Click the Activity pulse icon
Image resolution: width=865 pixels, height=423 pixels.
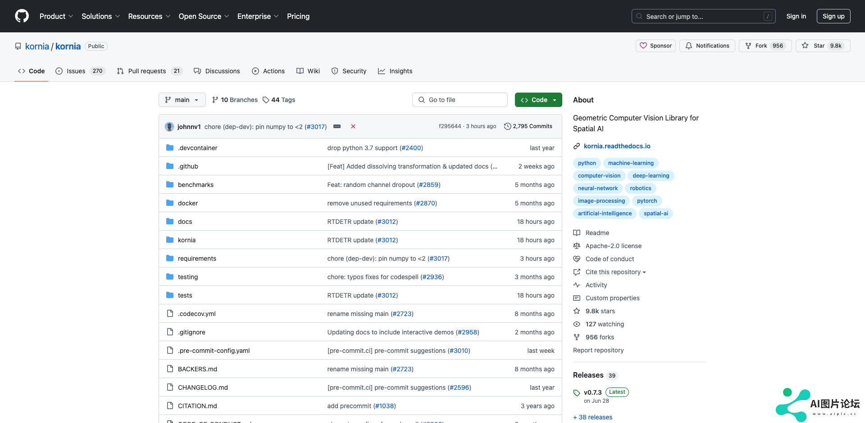(577, 285)
